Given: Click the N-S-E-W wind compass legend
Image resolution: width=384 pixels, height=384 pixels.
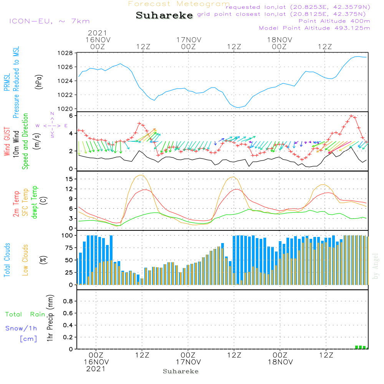Looking at the screenshot, I should (52, 126).
